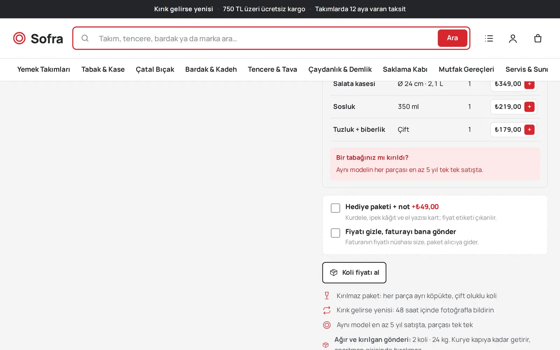
Task: Open the shopping bag cart icon
Action: click(x=538, y=38)
